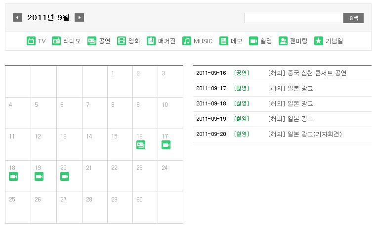Select the 촬영 camera category icon

click(253, 41)
